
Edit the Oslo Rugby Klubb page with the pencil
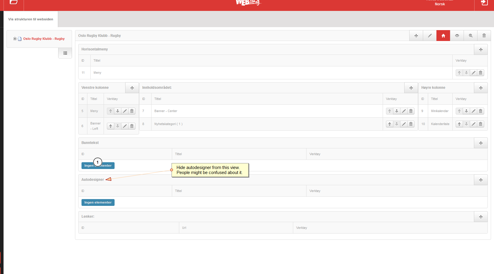tap(430, 36)
